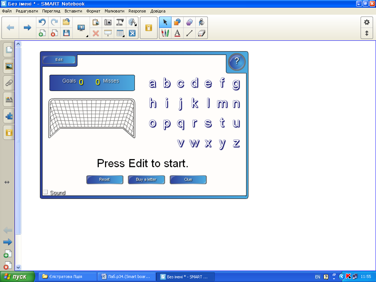Click the Edit button in activity

tap(59, 60)
